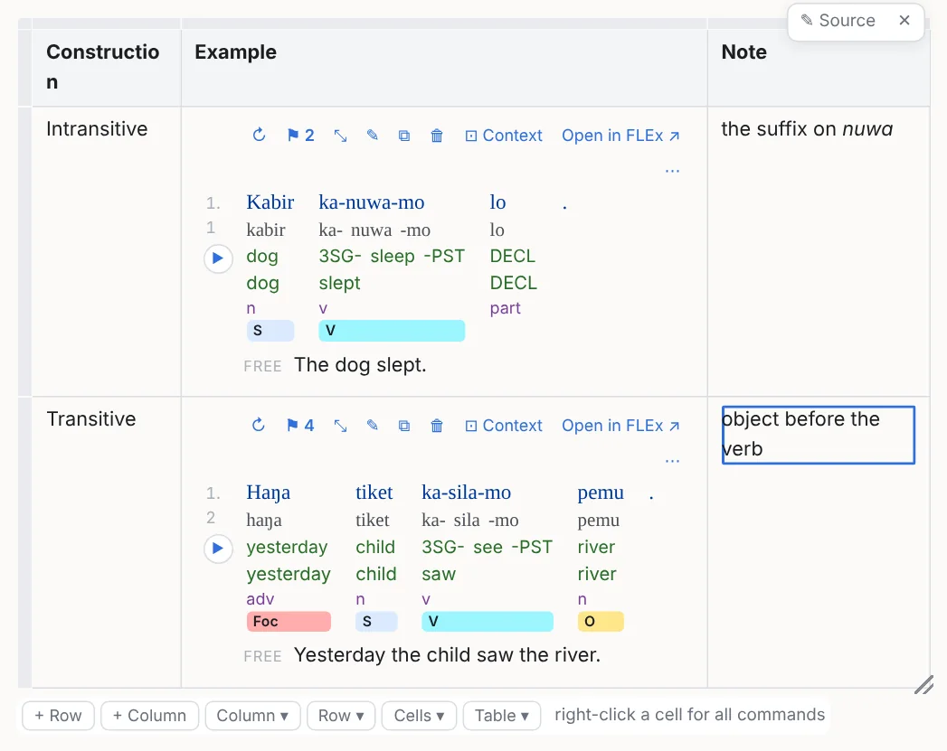Copy the Transitive example
This screenshot has height=751, width=947.
tap(404, 426)
